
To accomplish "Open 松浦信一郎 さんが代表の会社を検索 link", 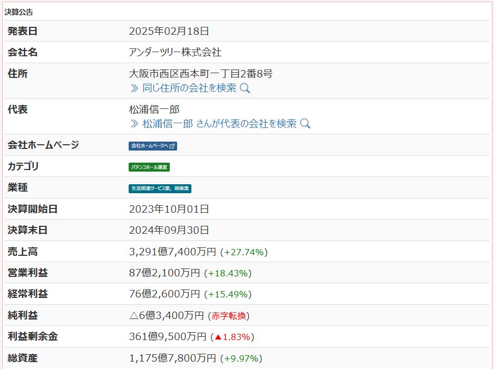I will pos(219,124).
